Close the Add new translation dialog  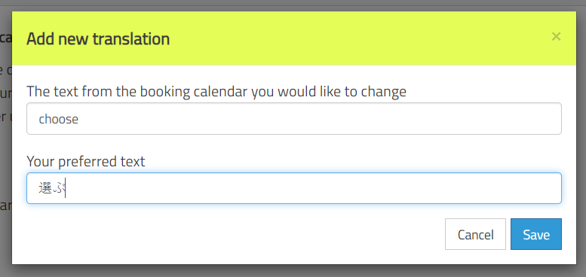(x=556, y=37)
